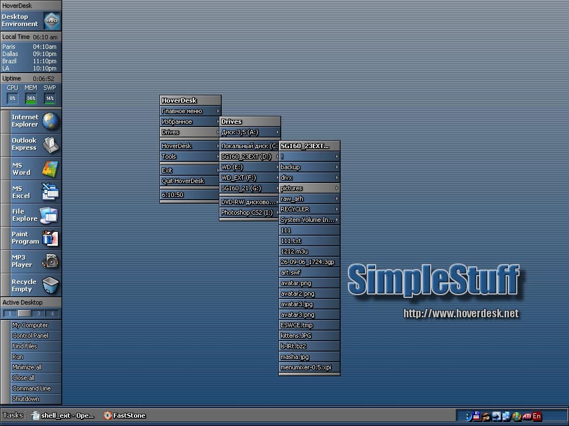Switch to active desktop 2

point(24,313)
